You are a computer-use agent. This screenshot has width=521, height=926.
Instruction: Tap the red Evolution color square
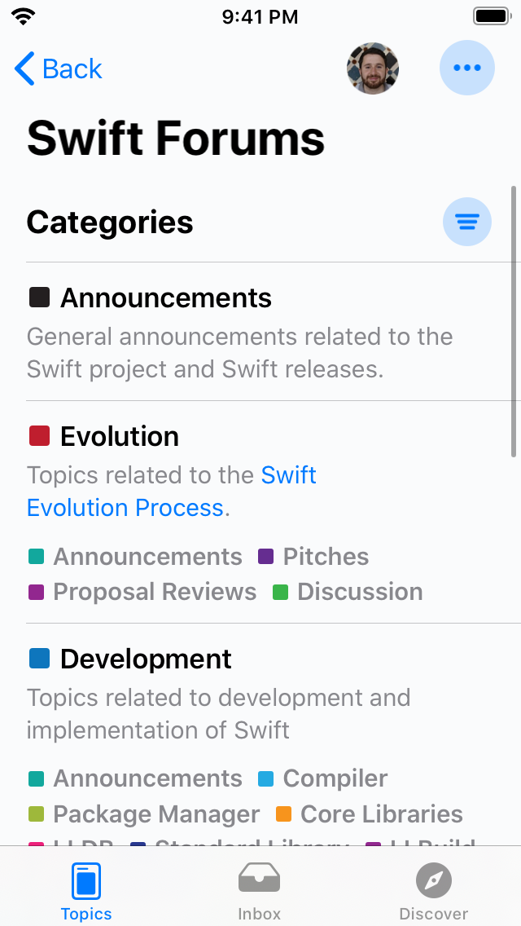(39, 436)
